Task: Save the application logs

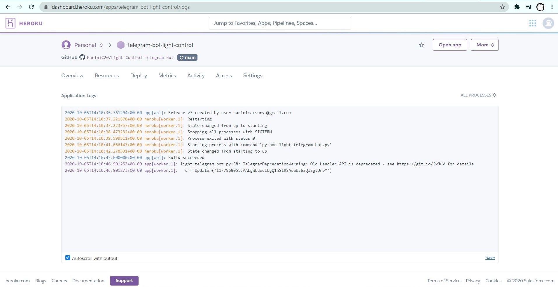Action: 489,258
